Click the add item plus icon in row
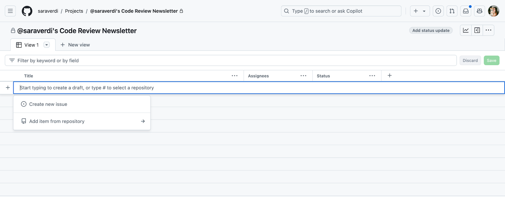This screenshot has height=197, width=505. pos(8,88)
